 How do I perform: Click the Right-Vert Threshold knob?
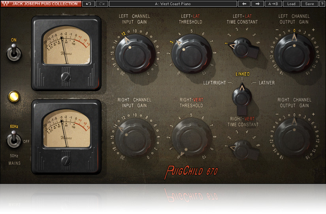coord(191,137)
